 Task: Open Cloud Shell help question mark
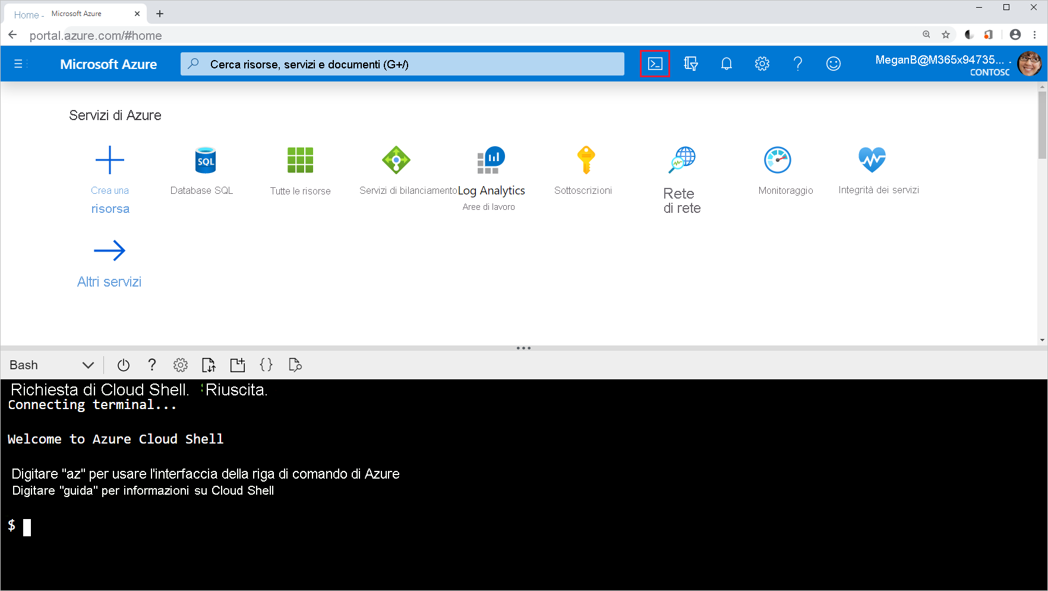(152, 365)
